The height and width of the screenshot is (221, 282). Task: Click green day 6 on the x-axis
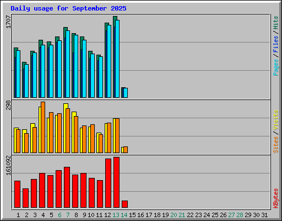(59, 215)
